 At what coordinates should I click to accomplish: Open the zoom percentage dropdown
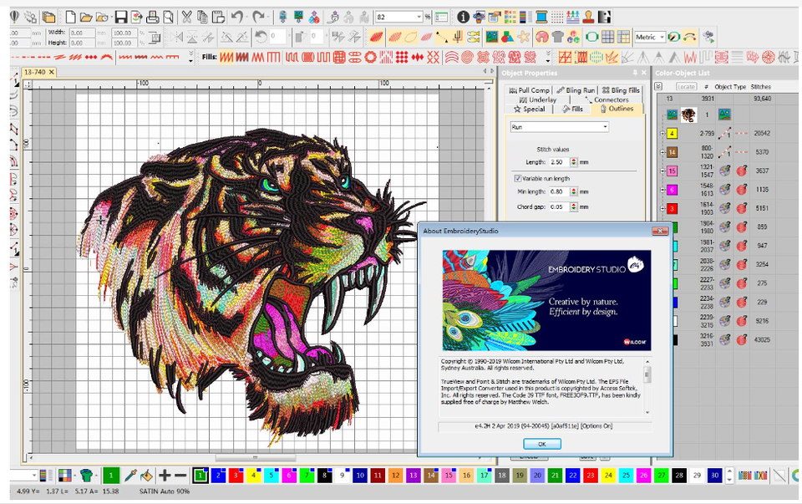(418, 17)
